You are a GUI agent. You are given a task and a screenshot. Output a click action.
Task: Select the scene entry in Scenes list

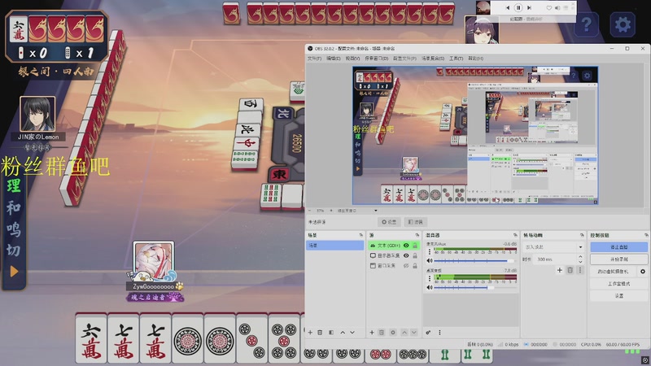[x=335, y=246]
